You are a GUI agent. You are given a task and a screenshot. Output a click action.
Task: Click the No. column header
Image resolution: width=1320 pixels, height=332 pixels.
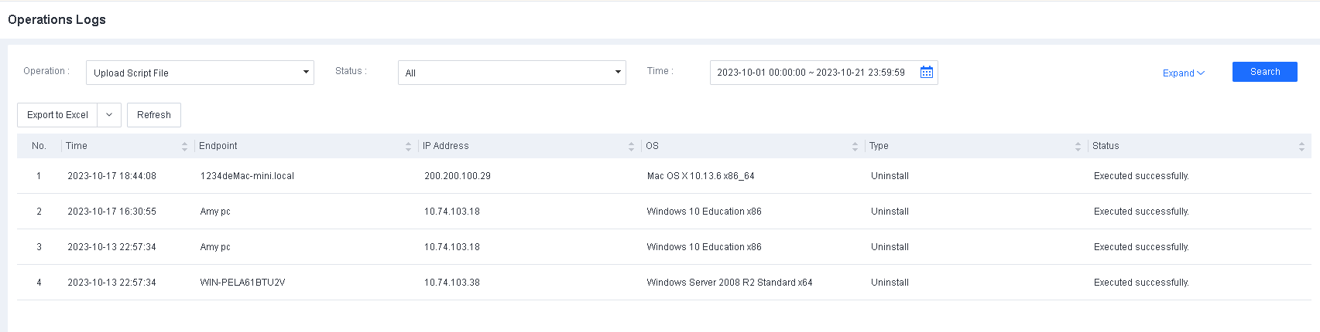coord(39,146)
